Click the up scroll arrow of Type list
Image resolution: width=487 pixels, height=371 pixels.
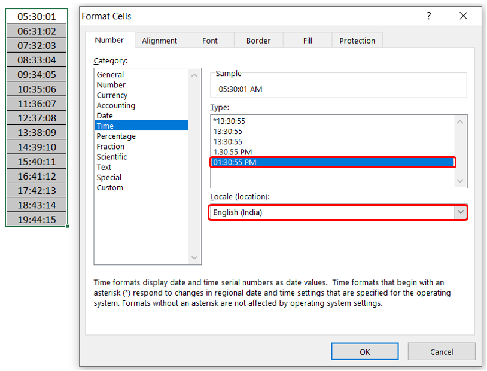pos(460,121)
